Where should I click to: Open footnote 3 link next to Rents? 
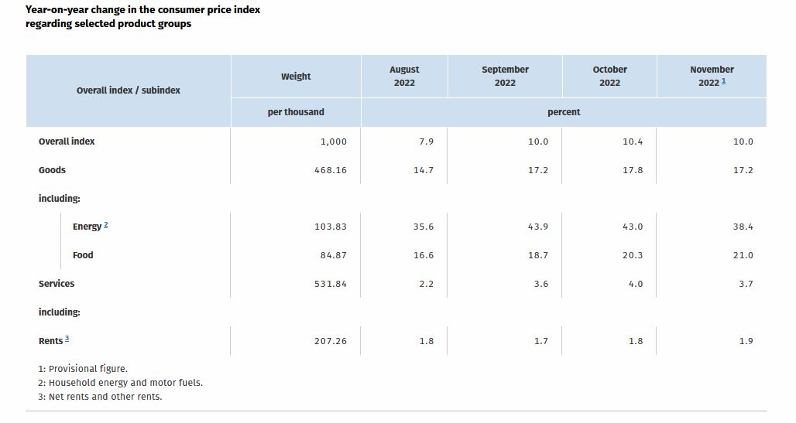click(67, 339)
